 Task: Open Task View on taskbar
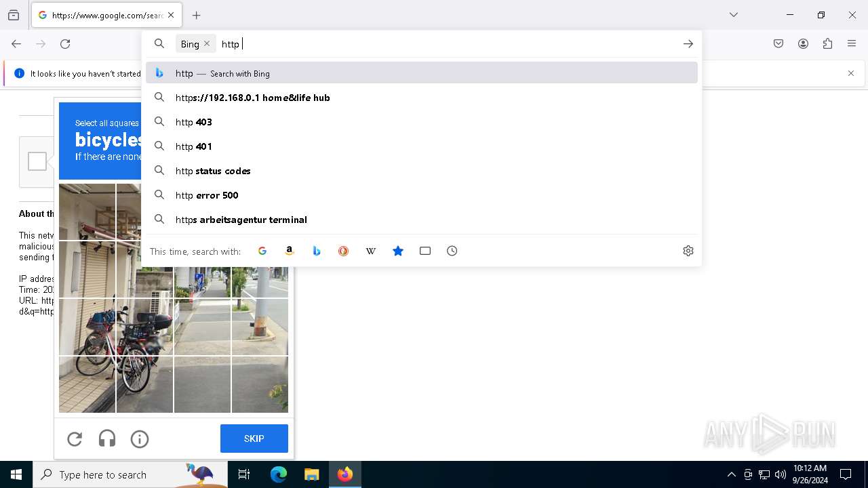[244, 474]
